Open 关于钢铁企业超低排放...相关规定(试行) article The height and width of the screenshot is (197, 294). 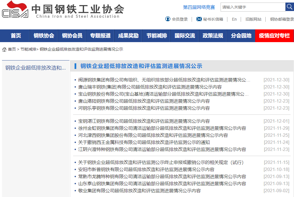point(161,163)
